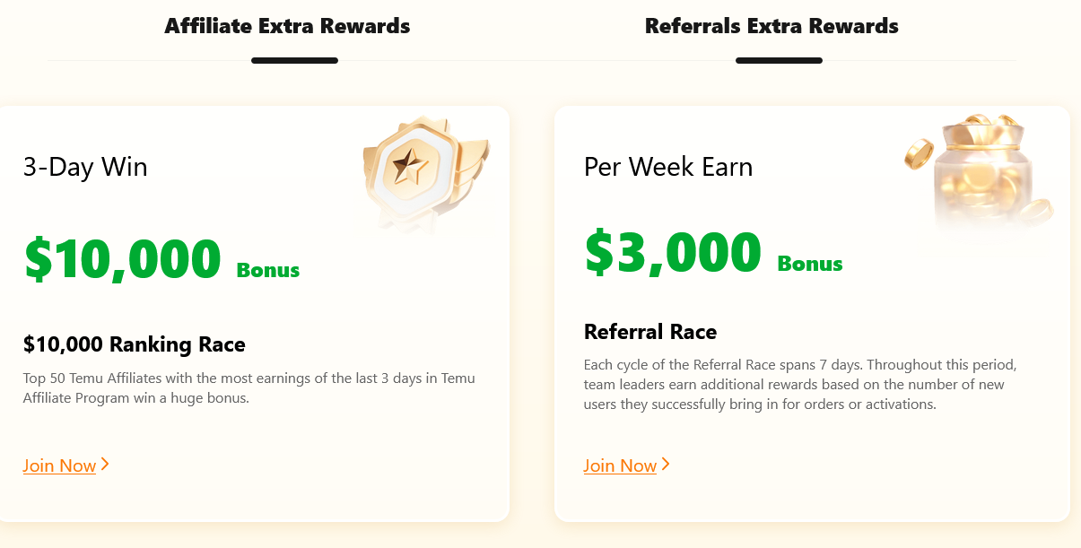The image size is (1081, 548).
Task: Switch to the Affiliate Extra Rewards tab
Action: pyautogui.click(x=285, y=26)
